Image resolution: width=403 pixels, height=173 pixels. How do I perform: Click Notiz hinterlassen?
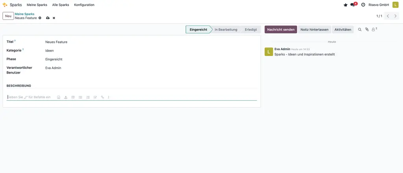[x=314, y=29]
